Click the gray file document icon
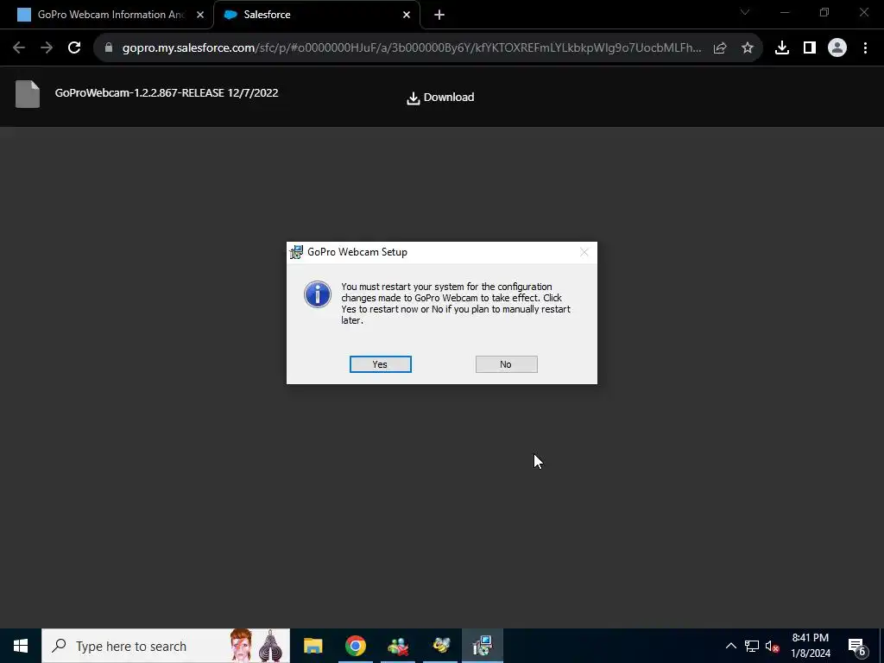 coord(28,93)
